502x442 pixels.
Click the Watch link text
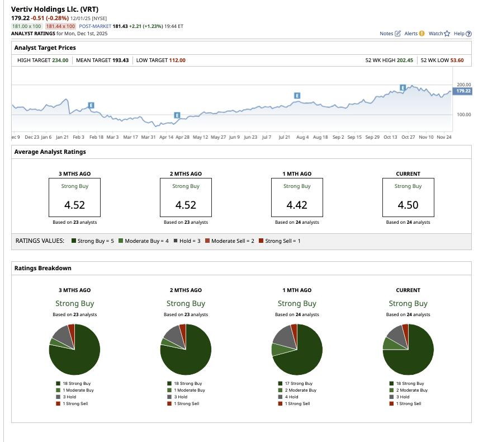(435, 33)
